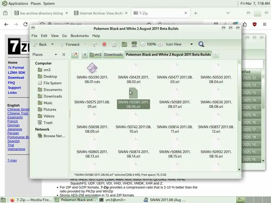Click the Computer icon in toolbar
Viewport: 271px width, 203px height.
tap(134, 44)
